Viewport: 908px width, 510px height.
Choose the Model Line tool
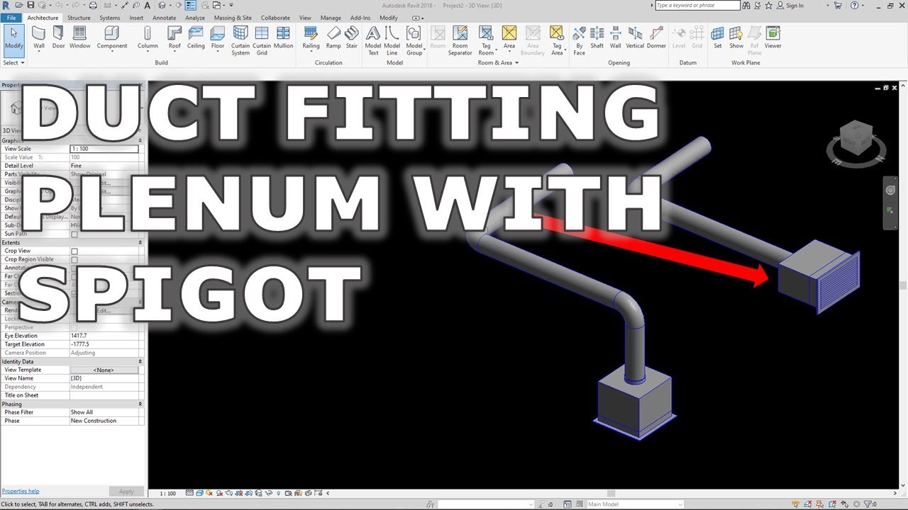392,41
